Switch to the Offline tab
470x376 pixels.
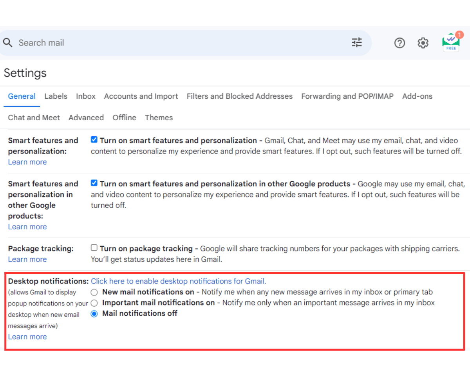(x=125, y=117)
